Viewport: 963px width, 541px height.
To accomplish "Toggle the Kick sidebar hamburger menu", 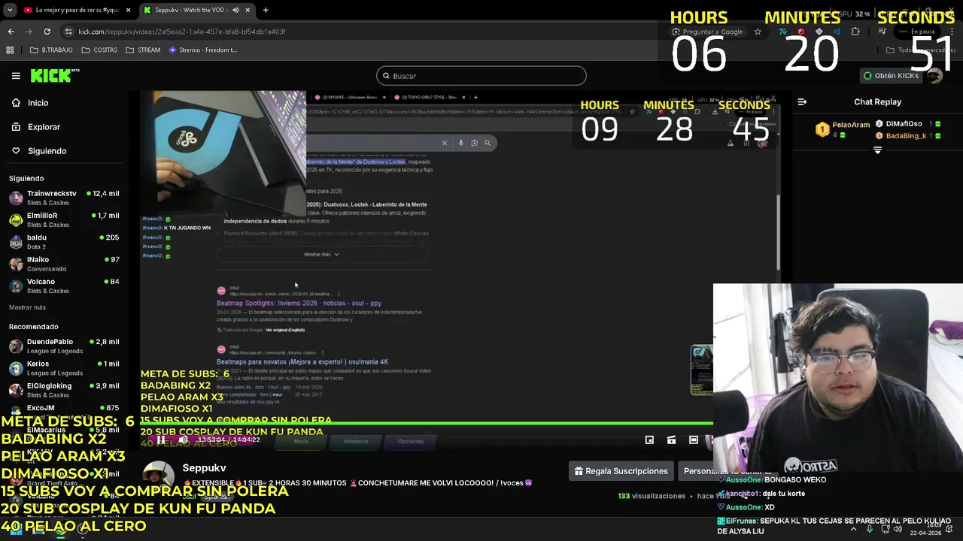I will pos(16,76).
